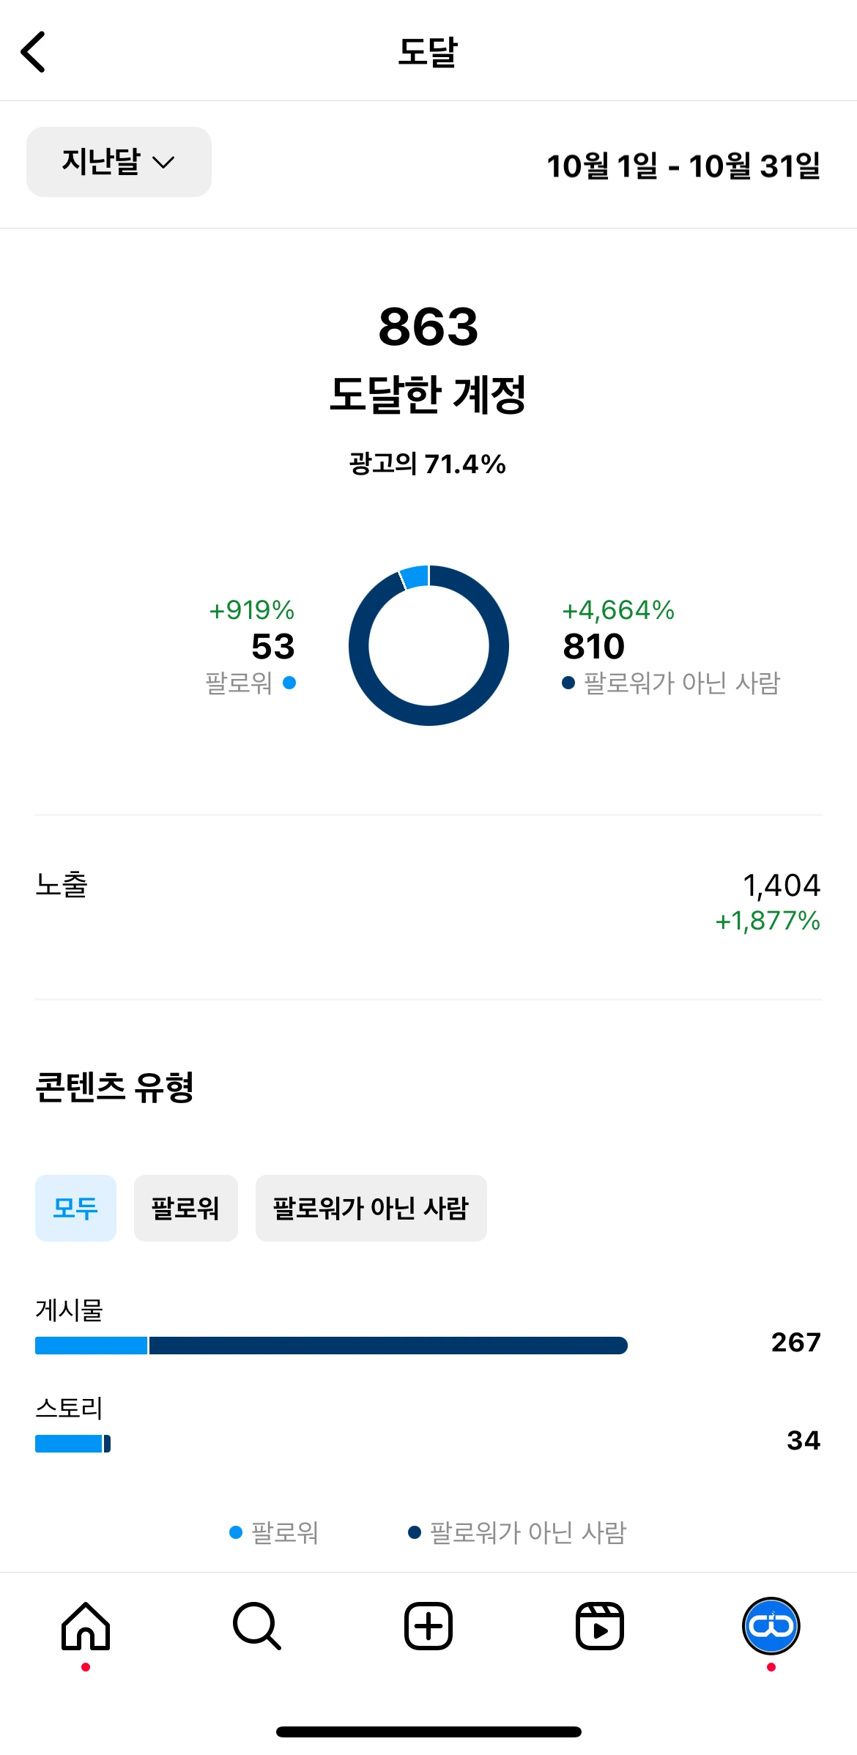Tap the 스토리 reach bar
This screenshot has height=1755, width=857.
(x=73, y=1444)
